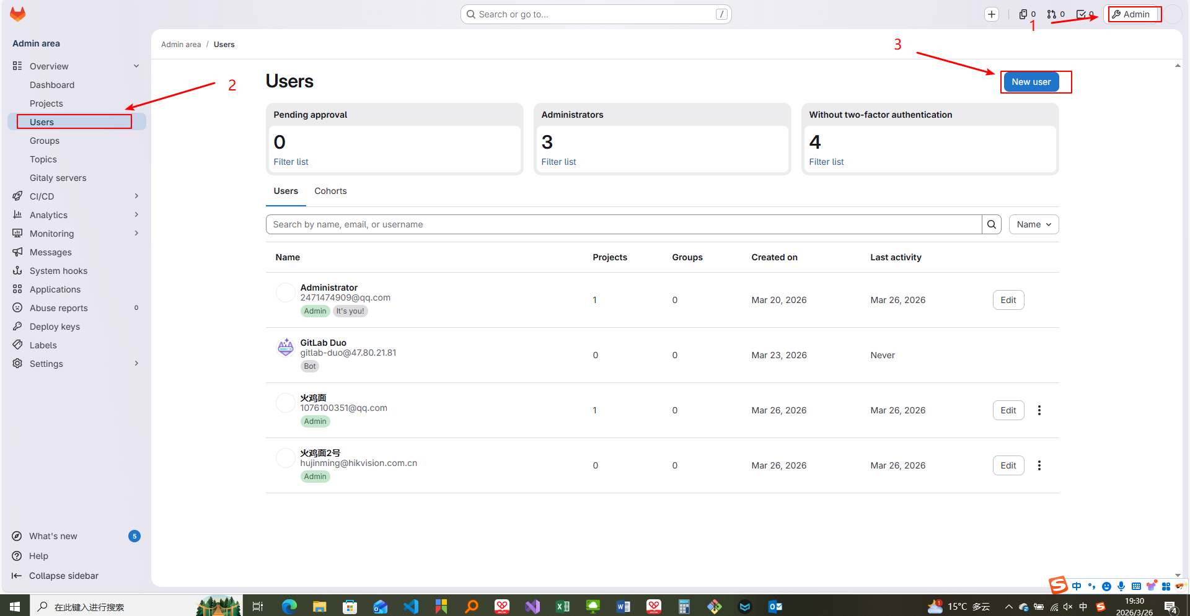Edit the Administrator user
Screen dimensions: 1190x616
tap(1008, 300)
